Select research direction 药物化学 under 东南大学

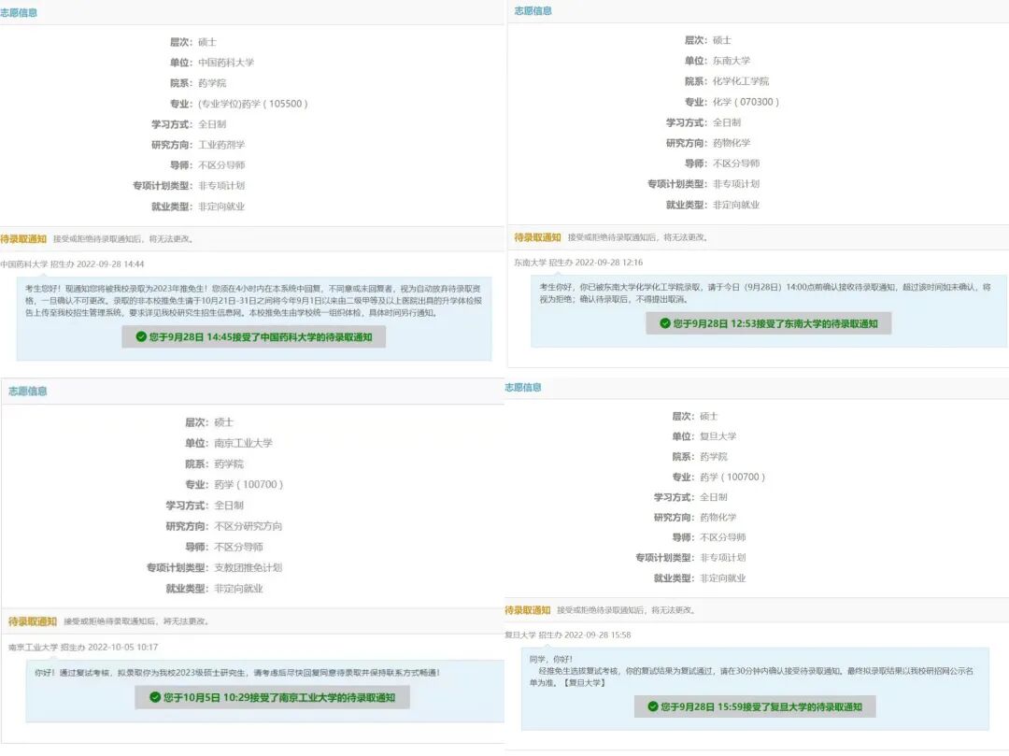[732, 143]
